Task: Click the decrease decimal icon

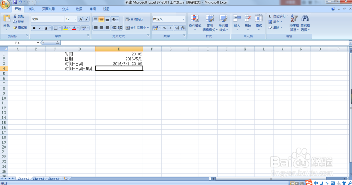Action: tap(183, 28)
